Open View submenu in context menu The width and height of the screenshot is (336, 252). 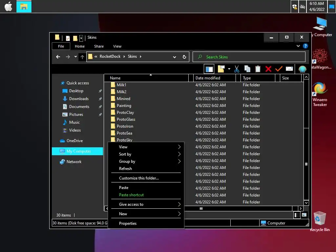click(x=146, y=147)
